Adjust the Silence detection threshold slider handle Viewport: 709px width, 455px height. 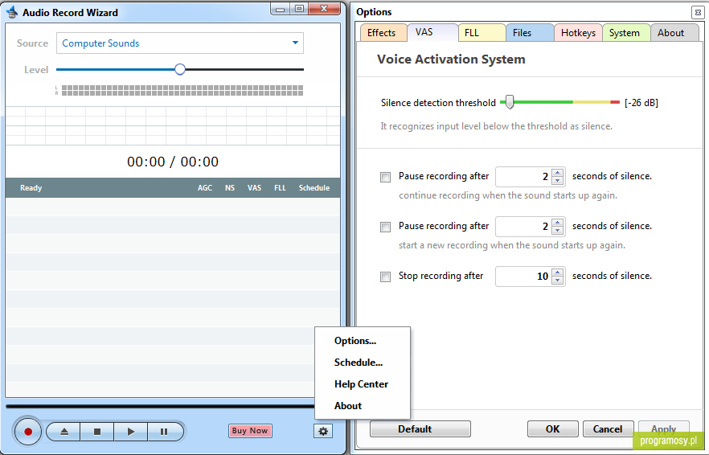tap(510, 102)
